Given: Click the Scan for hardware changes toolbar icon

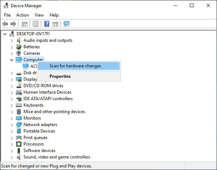Looking at the screenshot, I should tap(67, 24).
